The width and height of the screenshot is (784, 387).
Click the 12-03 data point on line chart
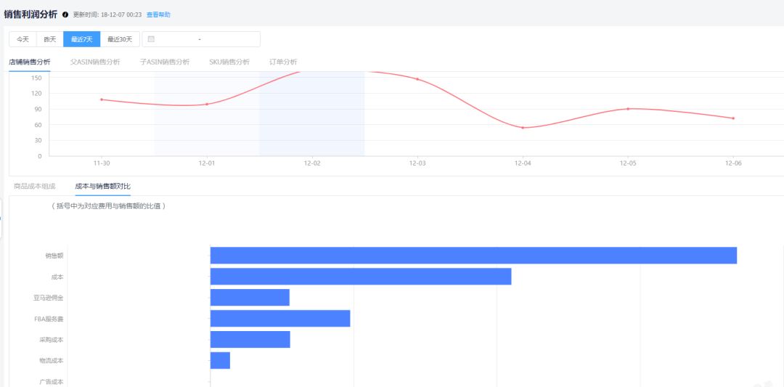pyautogui.click(x=417, y=79)
